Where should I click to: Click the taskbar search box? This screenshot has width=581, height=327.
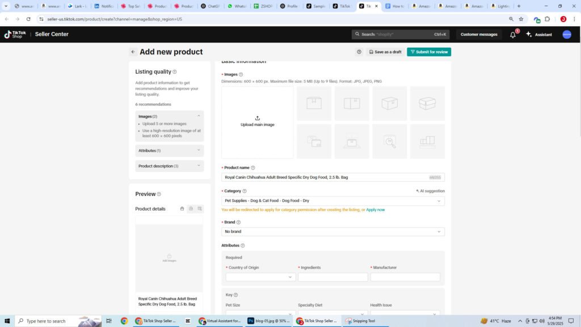(58, 321)
